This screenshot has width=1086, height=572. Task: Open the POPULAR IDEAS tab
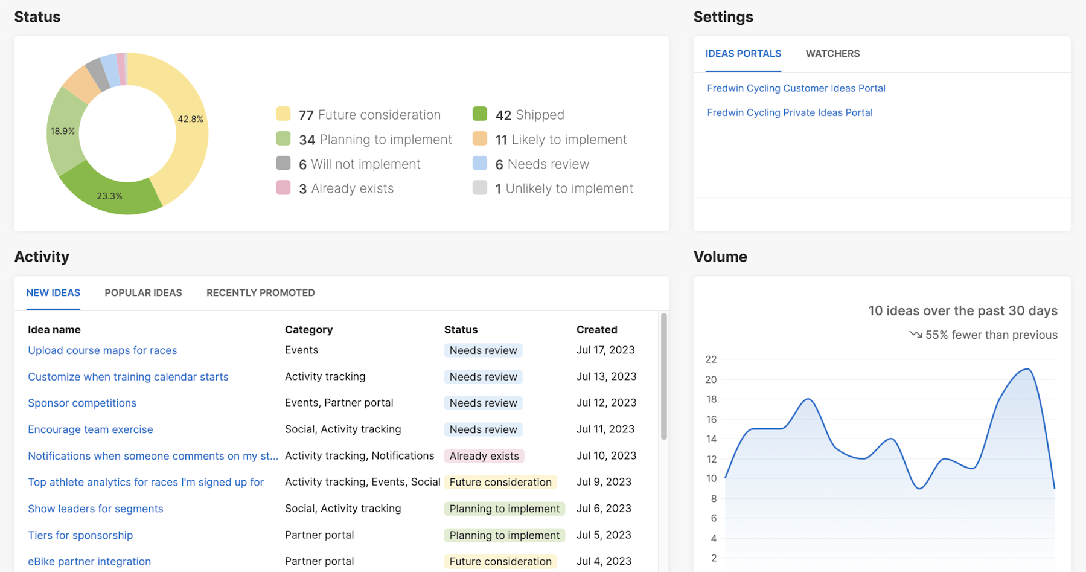tap(143, 292)
